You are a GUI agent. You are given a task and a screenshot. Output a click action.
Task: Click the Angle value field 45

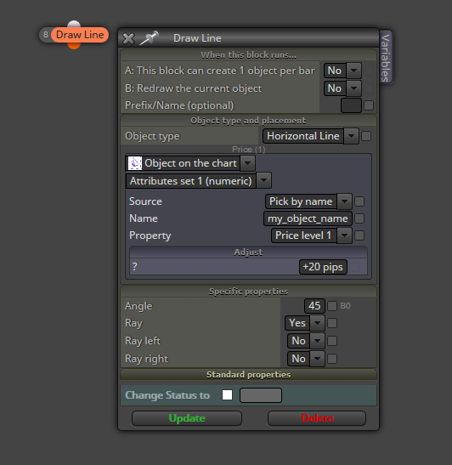(x=314, y=306)
